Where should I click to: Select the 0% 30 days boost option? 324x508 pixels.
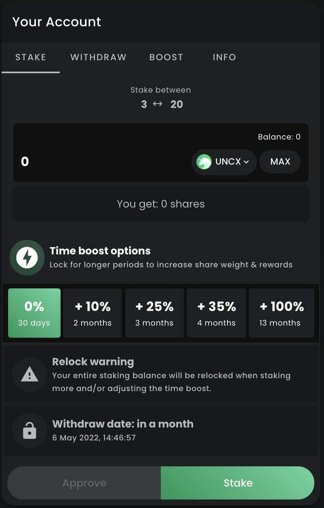point(34,313)
